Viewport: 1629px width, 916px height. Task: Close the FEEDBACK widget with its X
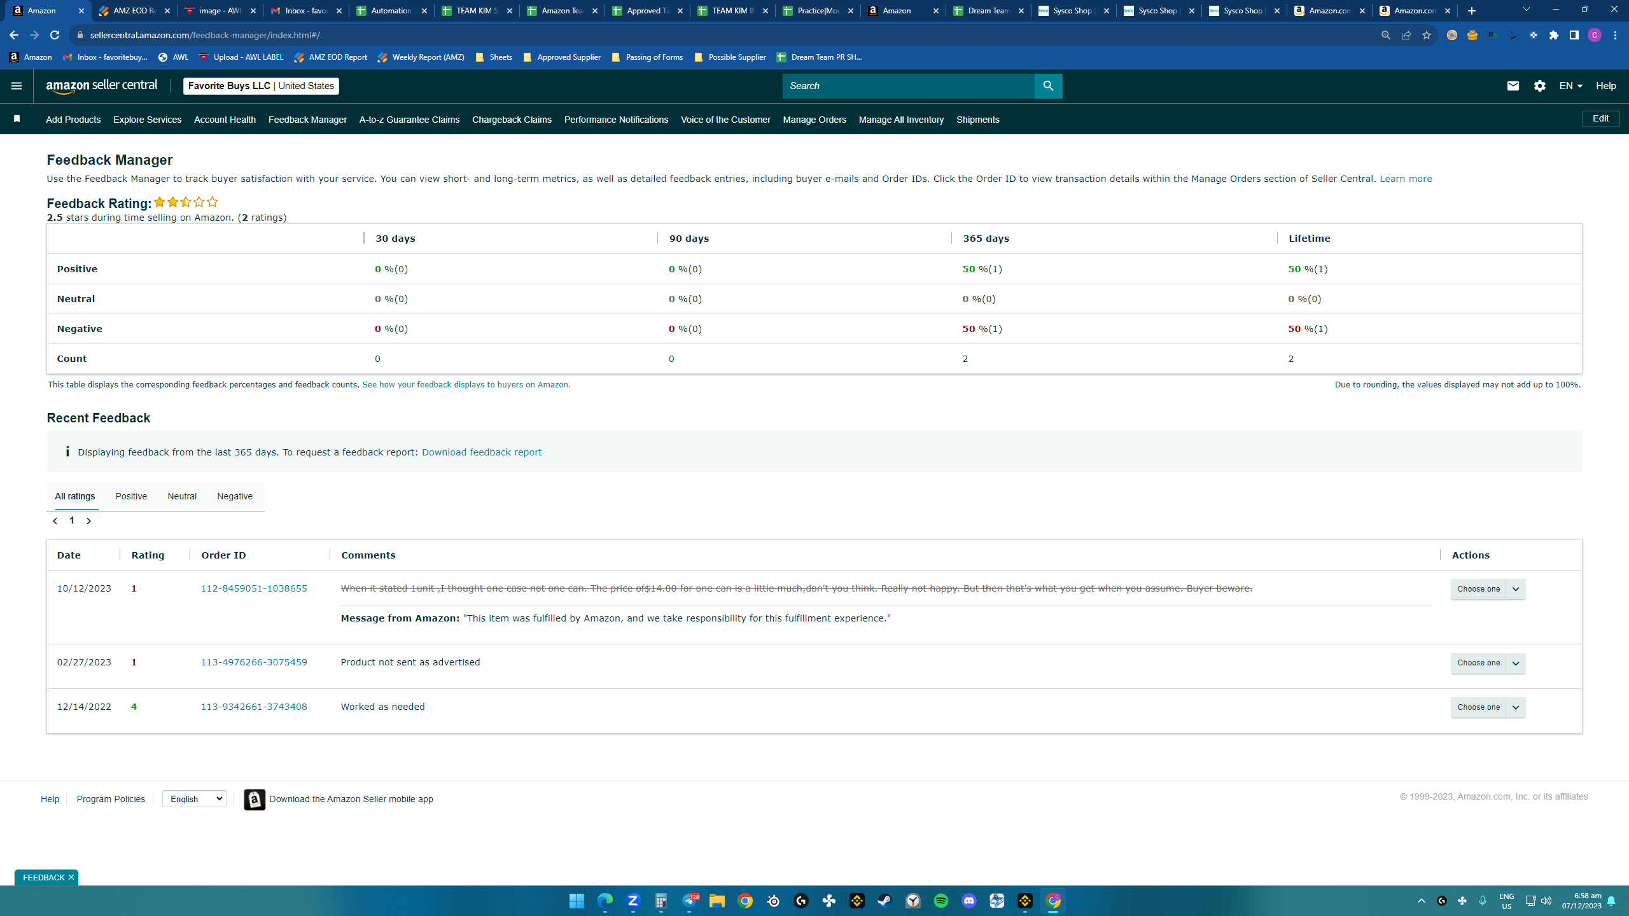pos(71,877)
